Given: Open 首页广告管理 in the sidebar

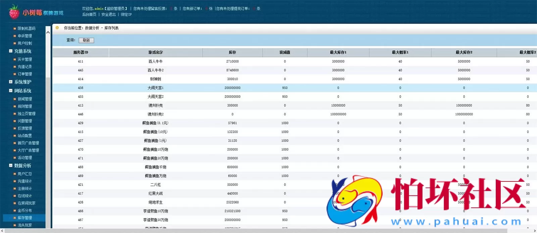Looking at the screenshot, I should [x=28, y=143].
